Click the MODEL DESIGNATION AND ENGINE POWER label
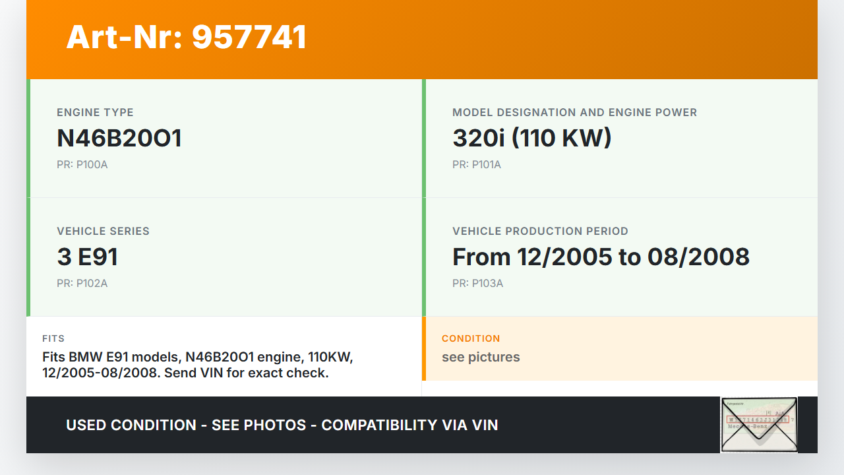Screen dimensions: 844x475 coord(574,112)
